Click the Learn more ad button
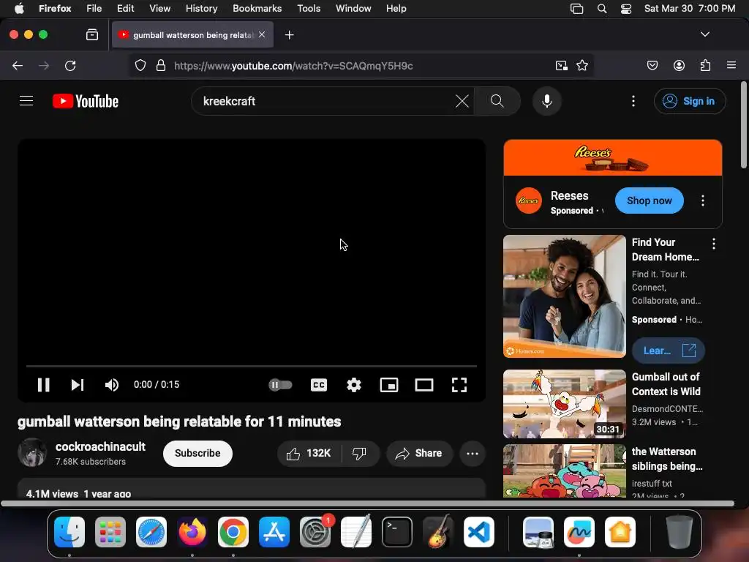 tap(669, 351)
